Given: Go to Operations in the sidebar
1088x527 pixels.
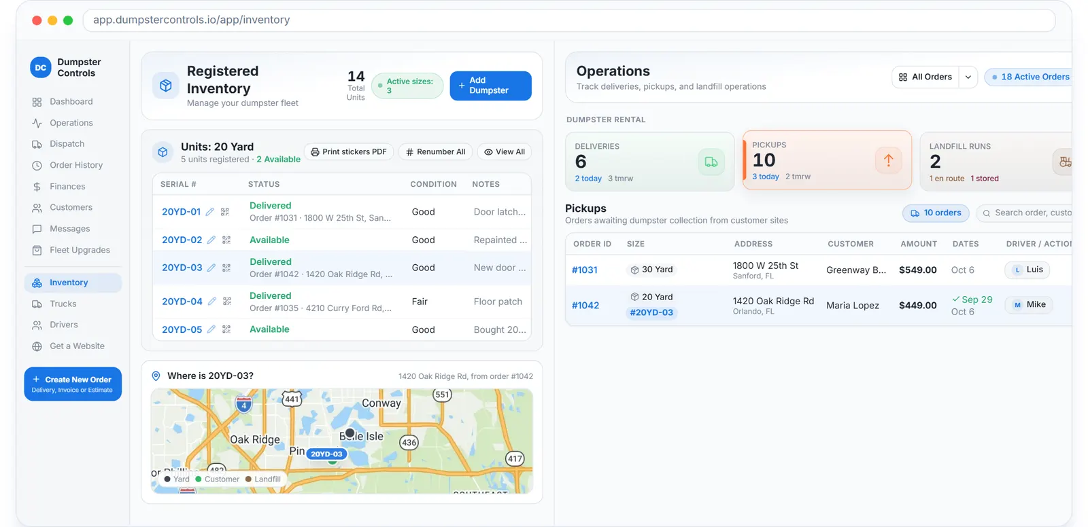Looking at the screenshot, I should coord(73,123).
